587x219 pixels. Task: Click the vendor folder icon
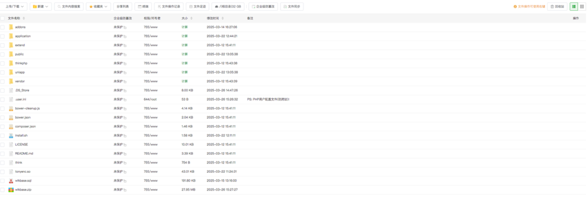click(x=11, y=81)
